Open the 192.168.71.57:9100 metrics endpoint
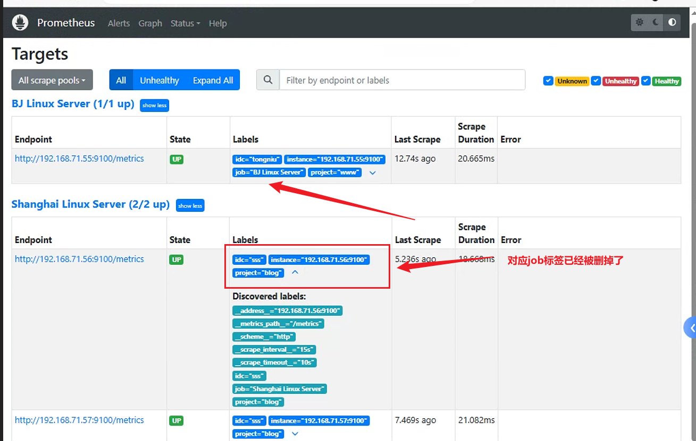Viewport: 696px width, 441px height. (79, 420)
